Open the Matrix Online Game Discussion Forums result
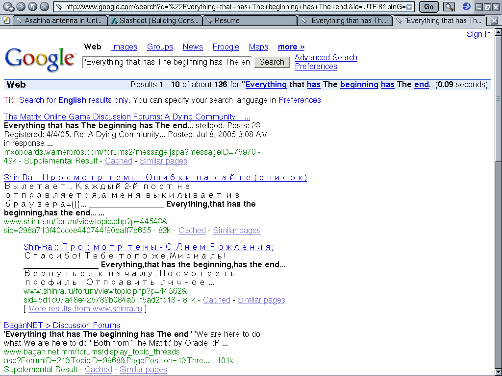The image size is (502, 376). pos(127,117)
